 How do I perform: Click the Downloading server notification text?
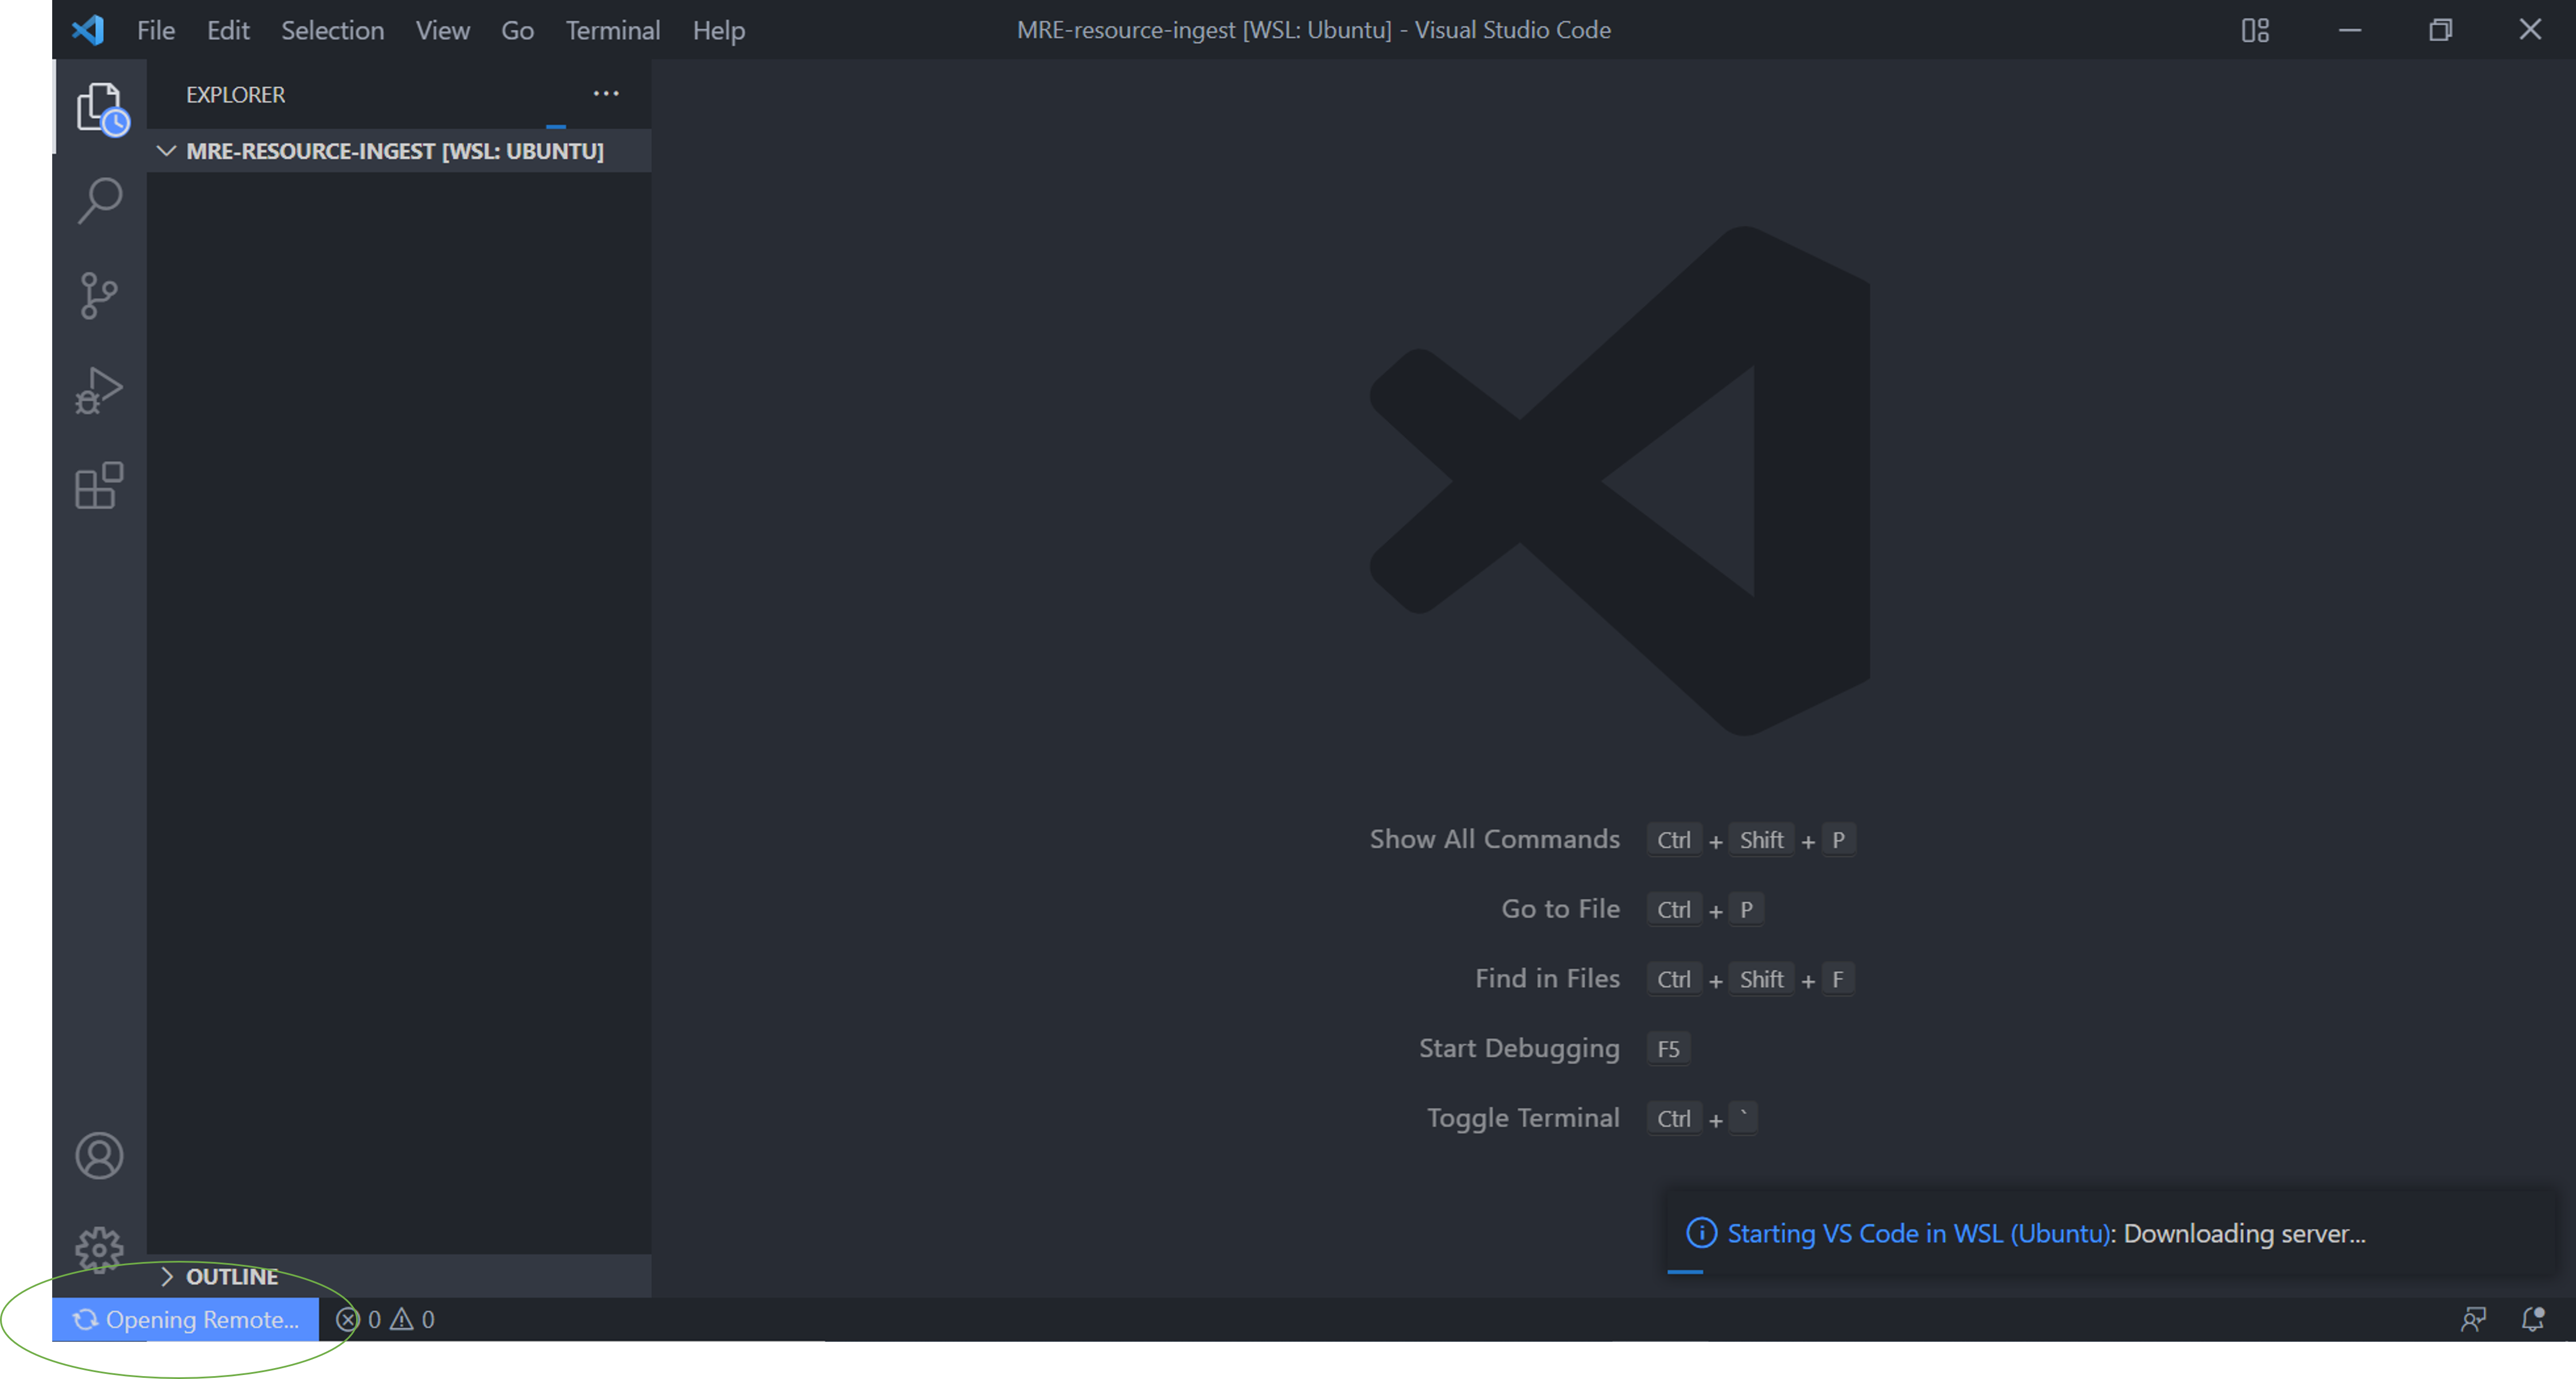click(x=2244, y=1233)
